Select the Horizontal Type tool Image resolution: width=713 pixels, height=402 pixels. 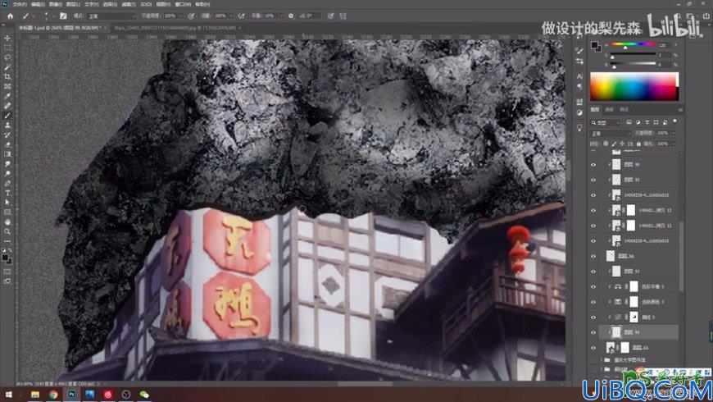[7, 193]
